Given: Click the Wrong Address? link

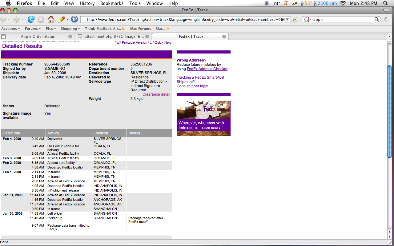Looking at the screenshot, I should (191, 60).
